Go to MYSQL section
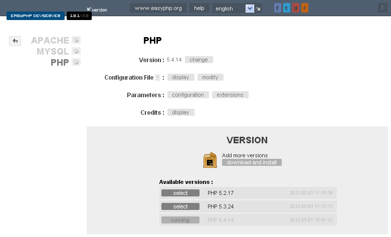Image resolution: width=391 pixels, height=237 pixels. (x=53, y=51)
